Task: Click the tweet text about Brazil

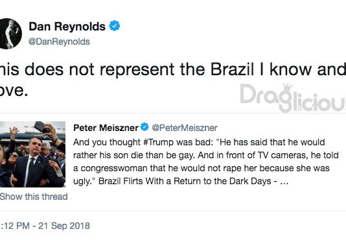Action: pos(173,80)
